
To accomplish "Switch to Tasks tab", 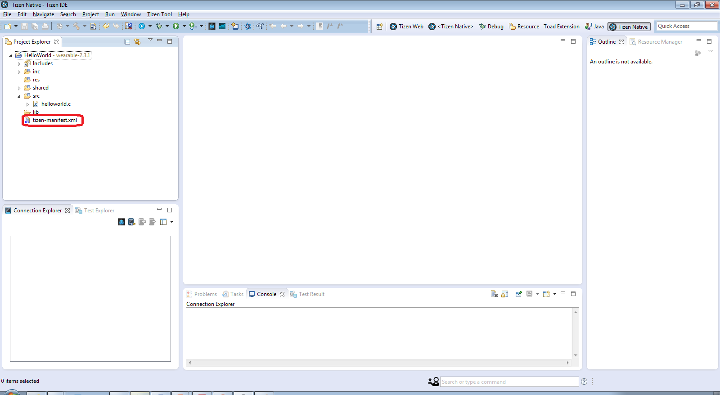I will point(233,294).
